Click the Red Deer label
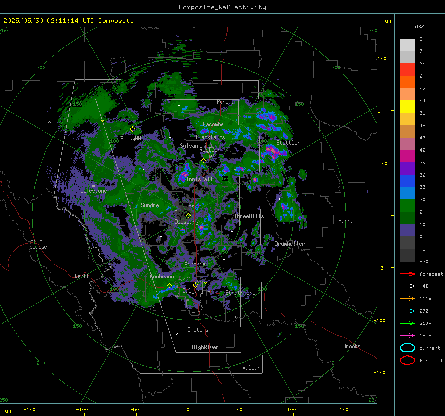The image size is (445, 416). [210, 150]
